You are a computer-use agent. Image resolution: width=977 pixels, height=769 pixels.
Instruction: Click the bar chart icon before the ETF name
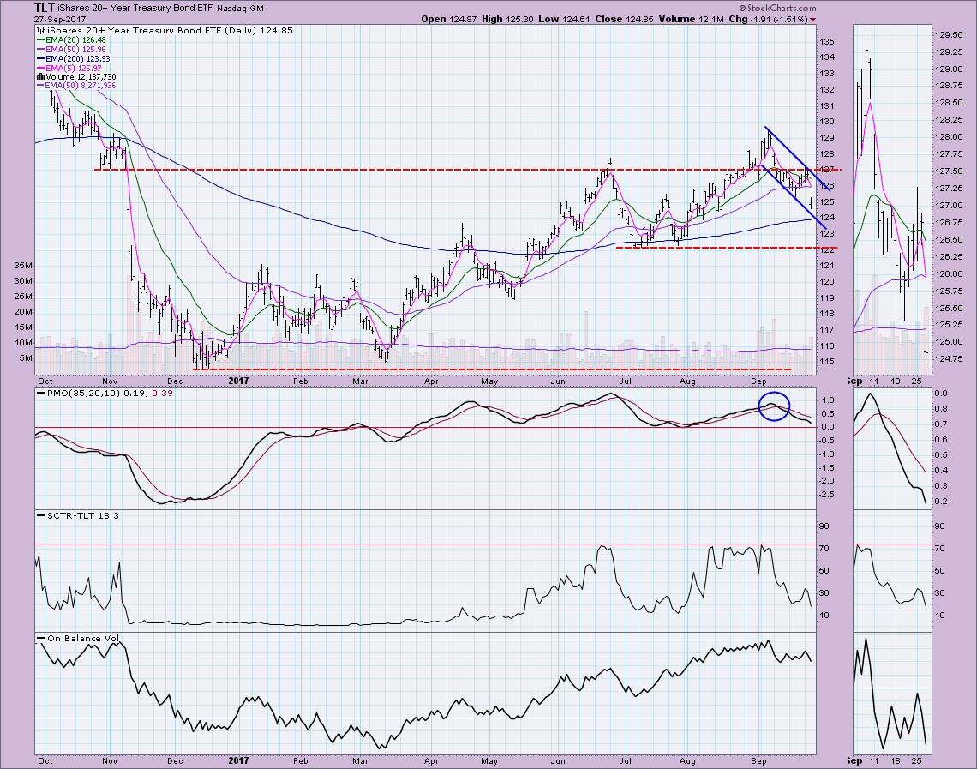click(x=41, y=29)
